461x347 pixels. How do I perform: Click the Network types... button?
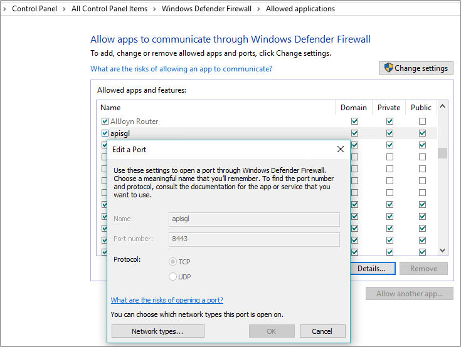point(158,331)
